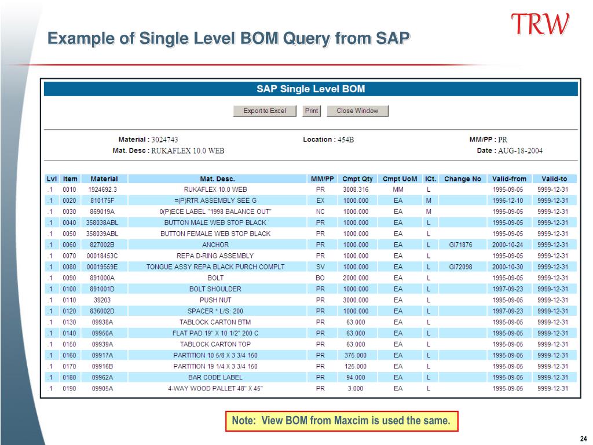This screenshot has width=593, height=445.
Task: Click header material value 3024743
Action: pos(164,140)
